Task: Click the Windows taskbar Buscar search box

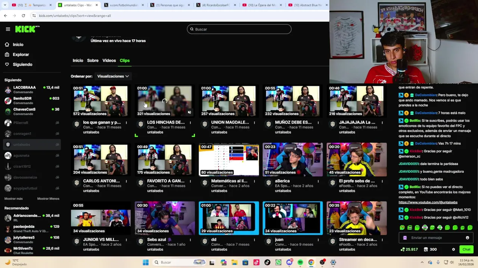Action: pyautogui.click(x=179, y=262)
